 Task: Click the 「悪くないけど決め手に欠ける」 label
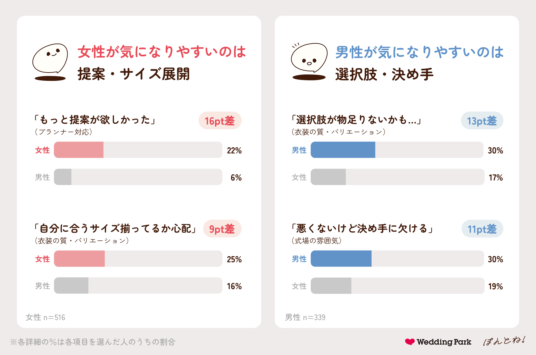[x=362, y=228]
